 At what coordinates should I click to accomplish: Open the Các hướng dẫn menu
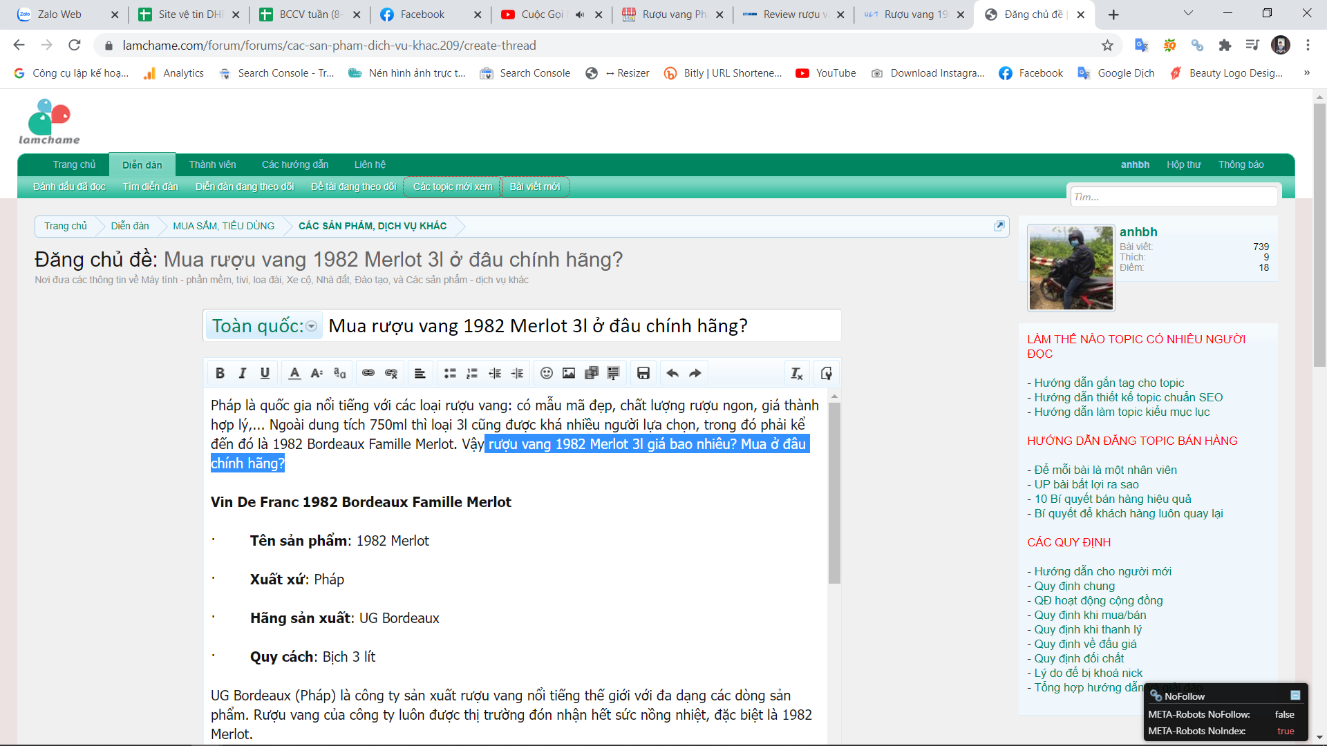point(295,164)
